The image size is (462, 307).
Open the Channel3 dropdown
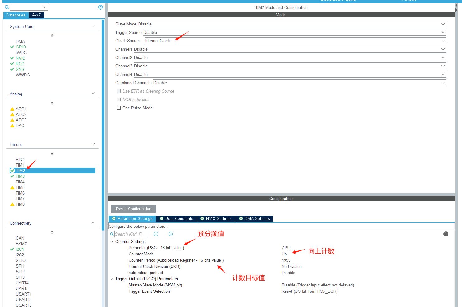pos(290,66)
